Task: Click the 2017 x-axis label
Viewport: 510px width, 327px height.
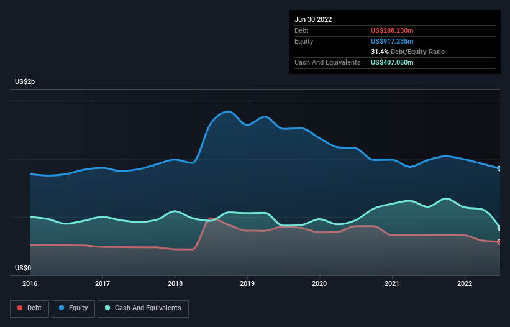Action: coord(102,283)
